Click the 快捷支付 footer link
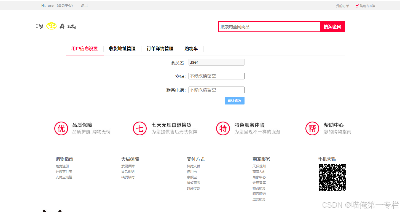 coord(194,166)
